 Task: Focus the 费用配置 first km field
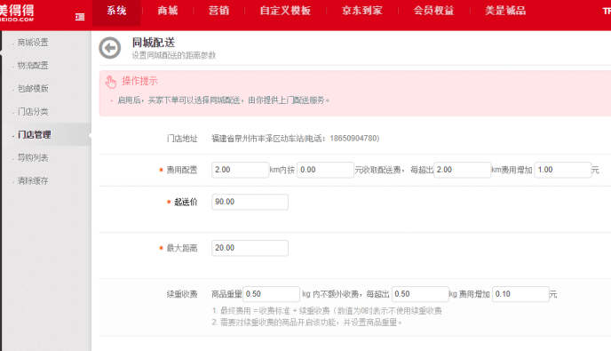[x=240, y=170]
